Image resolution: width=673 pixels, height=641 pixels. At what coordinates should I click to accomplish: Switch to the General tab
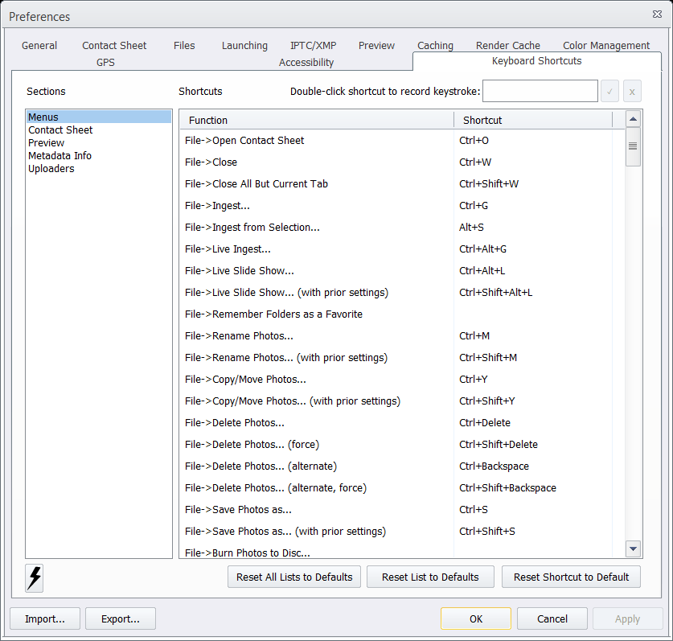pyautogui.click(x=39, y=46)
